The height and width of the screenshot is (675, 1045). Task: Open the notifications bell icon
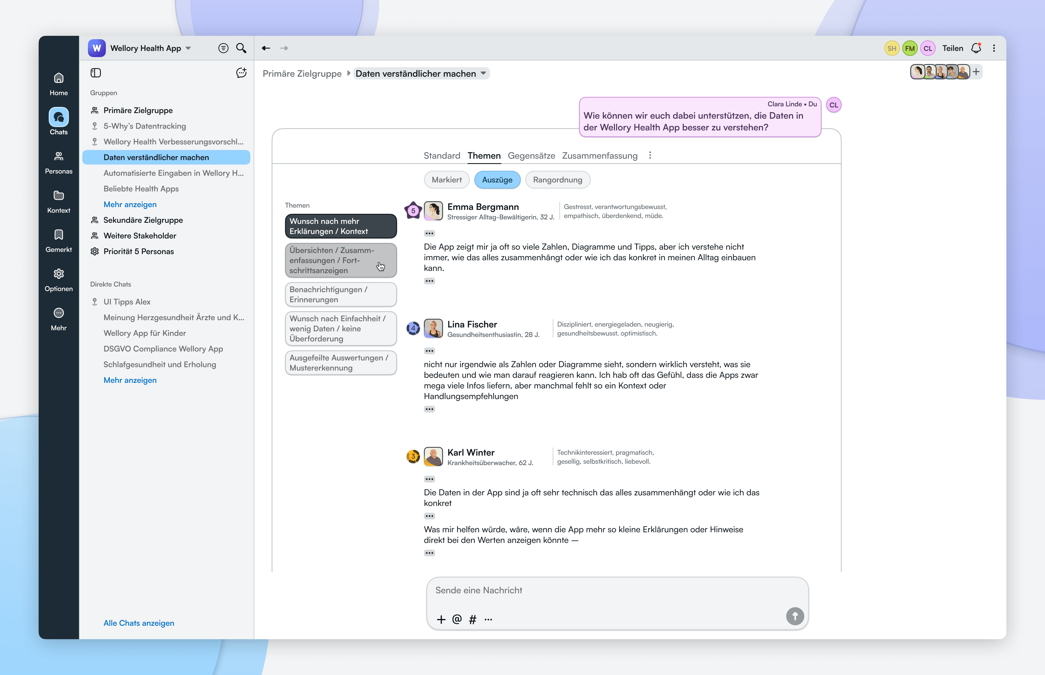click(976, 48)
